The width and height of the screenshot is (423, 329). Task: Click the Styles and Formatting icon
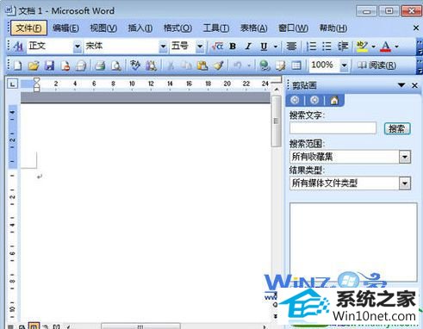coord(18,47)
